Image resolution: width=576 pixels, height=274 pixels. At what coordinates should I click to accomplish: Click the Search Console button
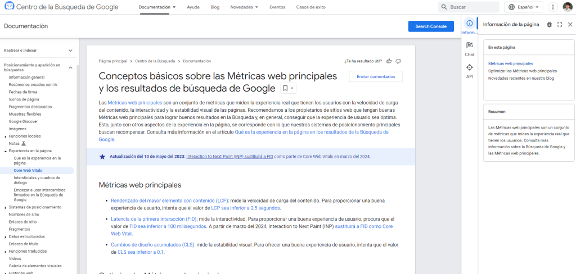430,26
